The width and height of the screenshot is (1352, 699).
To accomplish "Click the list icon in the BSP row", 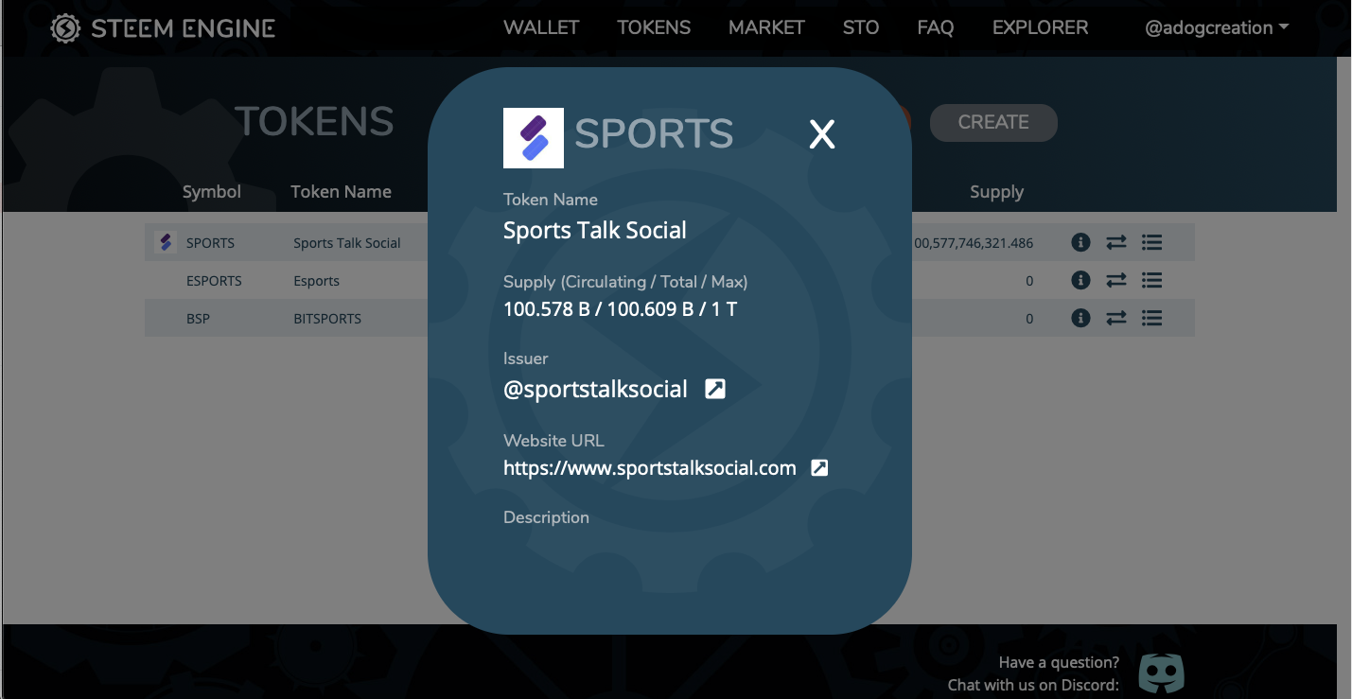I will 1151,319.
